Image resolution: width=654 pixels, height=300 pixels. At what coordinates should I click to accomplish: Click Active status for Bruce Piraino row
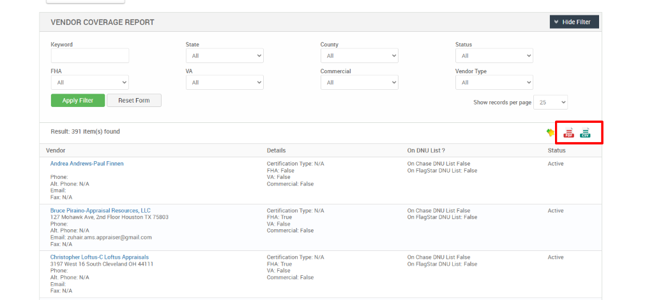556,211
